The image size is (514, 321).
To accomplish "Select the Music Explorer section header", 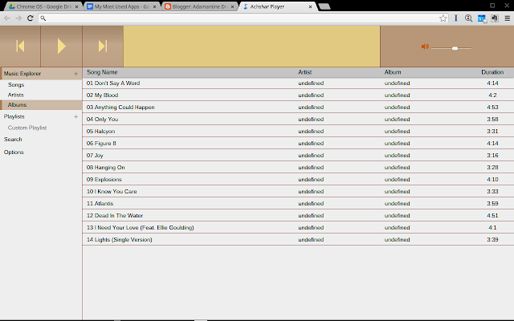I will [41, 74].
